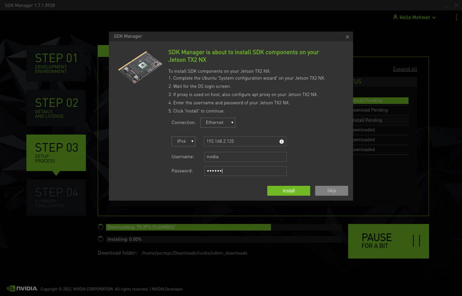Select Step 04 Summary Finalization

(x=56, y=197)
